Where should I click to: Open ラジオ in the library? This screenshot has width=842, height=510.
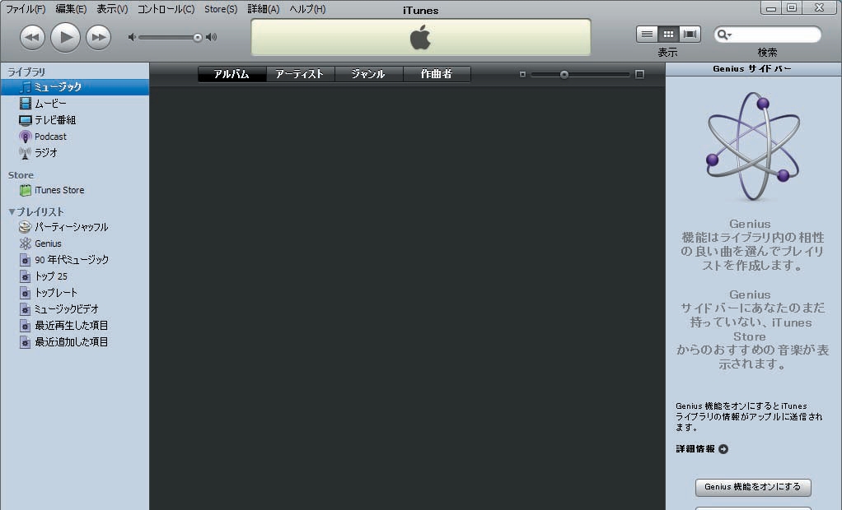[75, 153]
